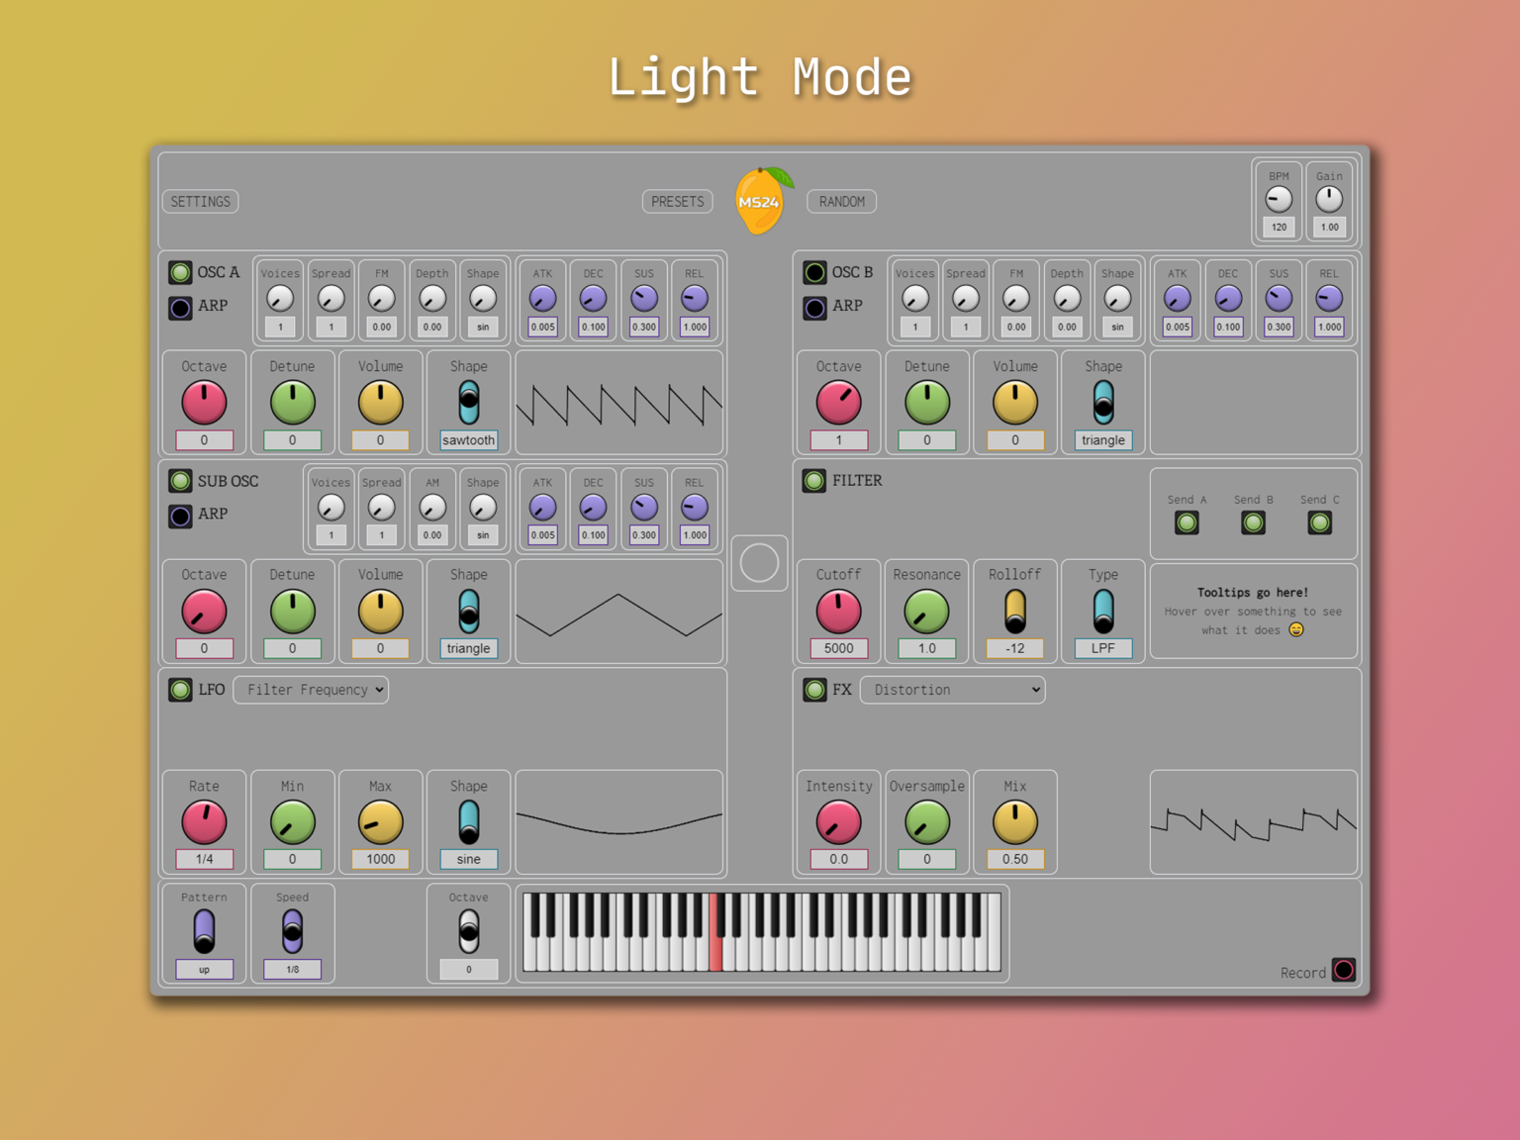
Task: Toggle the Send B routing button
Action: 1253,522
